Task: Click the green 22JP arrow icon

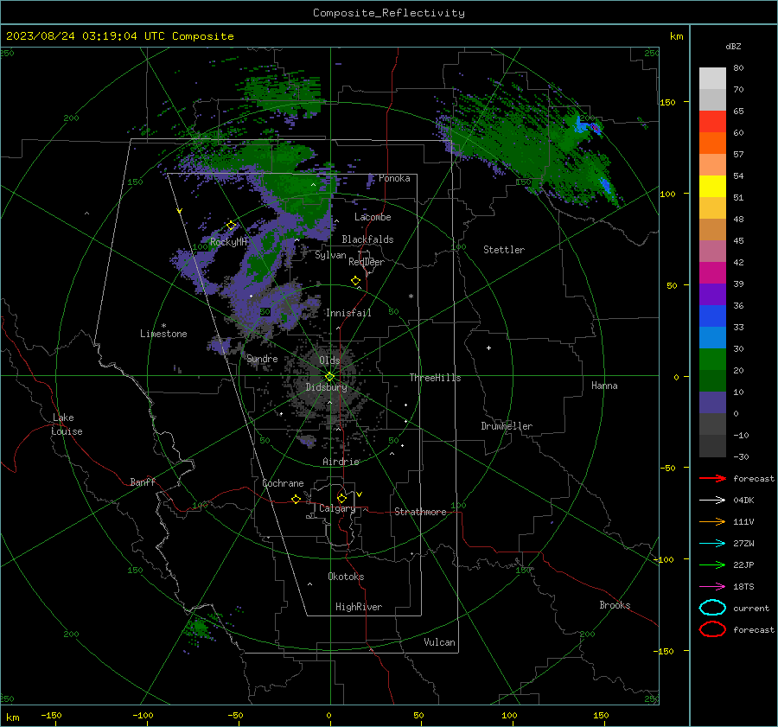Action: pyautogui.click(x=712, y=564)
